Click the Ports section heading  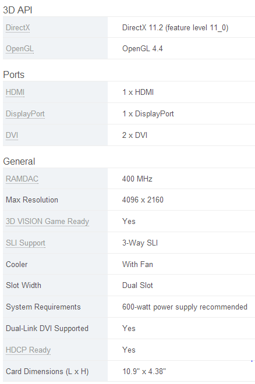14,74
